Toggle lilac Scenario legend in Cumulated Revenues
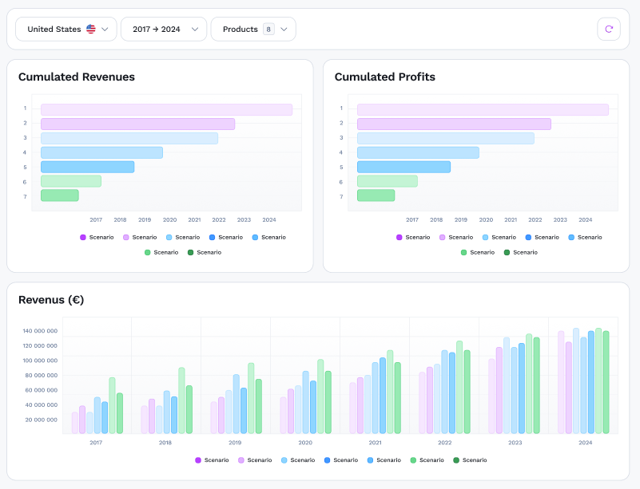The image size is (640, 489). [x=140, y=237]
